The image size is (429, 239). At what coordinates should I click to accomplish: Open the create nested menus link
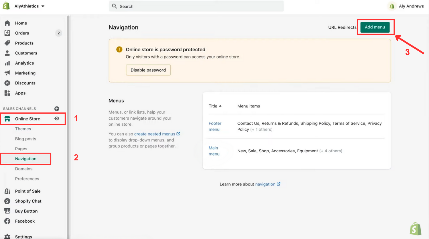155,134
